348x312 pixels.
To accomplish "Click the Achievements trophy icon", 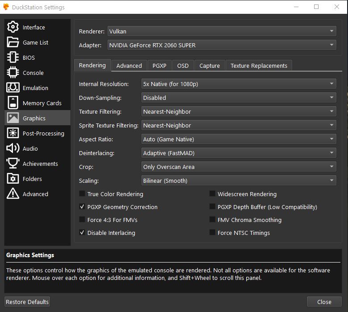I will [x=13, y=164].
